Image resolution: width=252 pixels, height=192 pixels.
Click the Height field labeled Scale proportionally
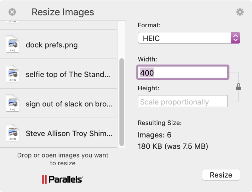(183, 102)
